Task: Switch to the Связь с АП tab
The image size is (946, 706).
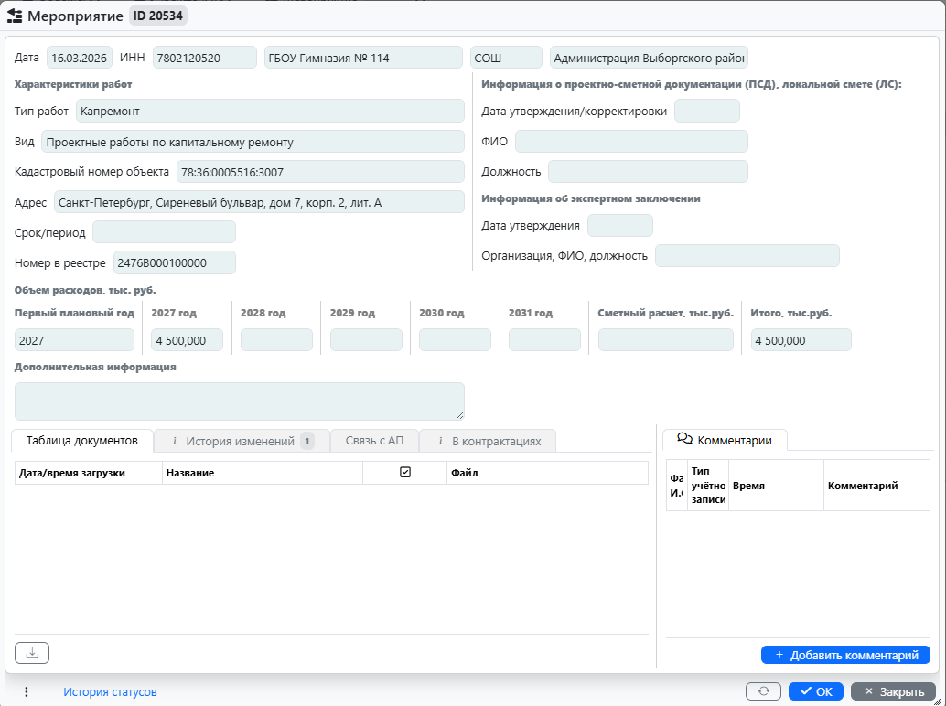Action: (x=374, y=441)
